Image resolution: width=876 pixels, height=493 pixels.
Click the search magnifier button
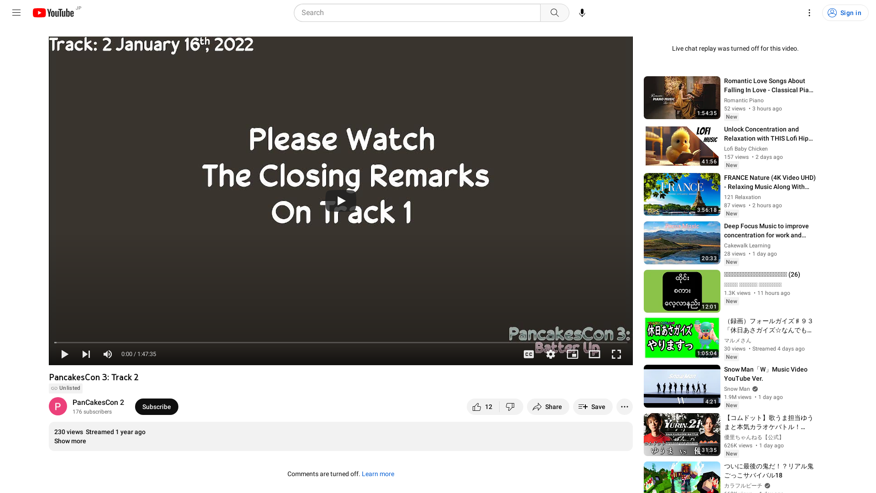coord(554,13)
